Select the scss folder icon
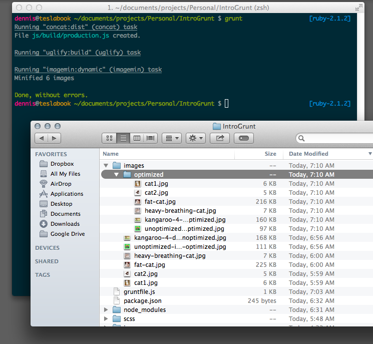 pyautogui.click(x=117, y=319)
